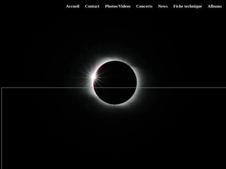Go to the Contact page
This screenshot has width=226, height=169.
92,6
